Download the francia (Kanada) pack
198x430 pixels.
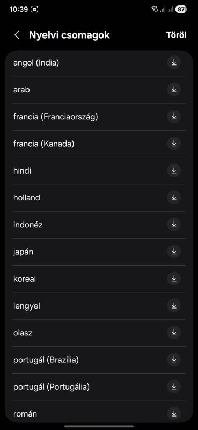click(x=174, y=144)
